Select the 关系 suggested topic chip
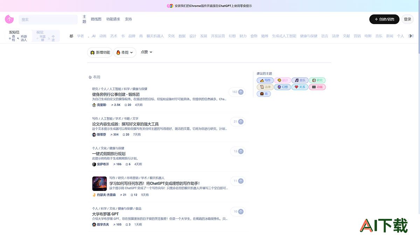 300,87
